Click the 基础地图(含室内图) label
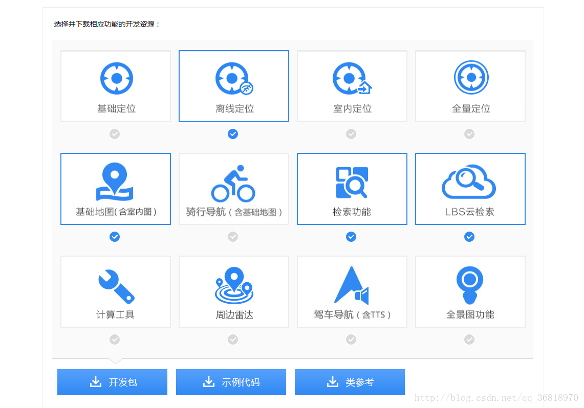 coord(116,212)
